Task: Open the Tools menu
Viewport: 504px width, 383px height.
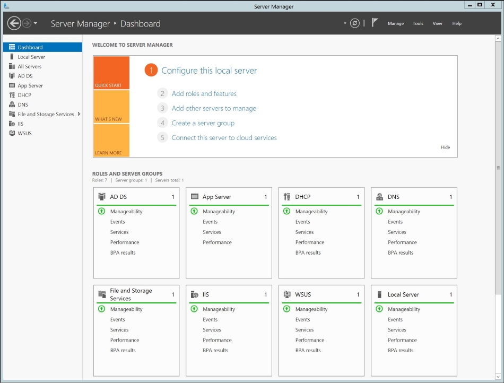Action: click(418, 23)
